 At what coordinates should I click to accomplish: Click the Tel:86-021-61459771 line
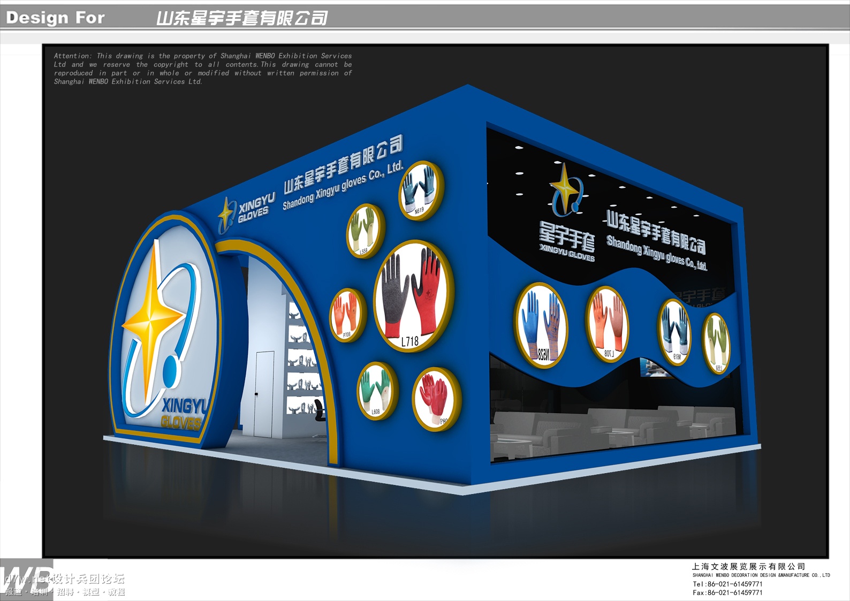[x=727, y=584]
